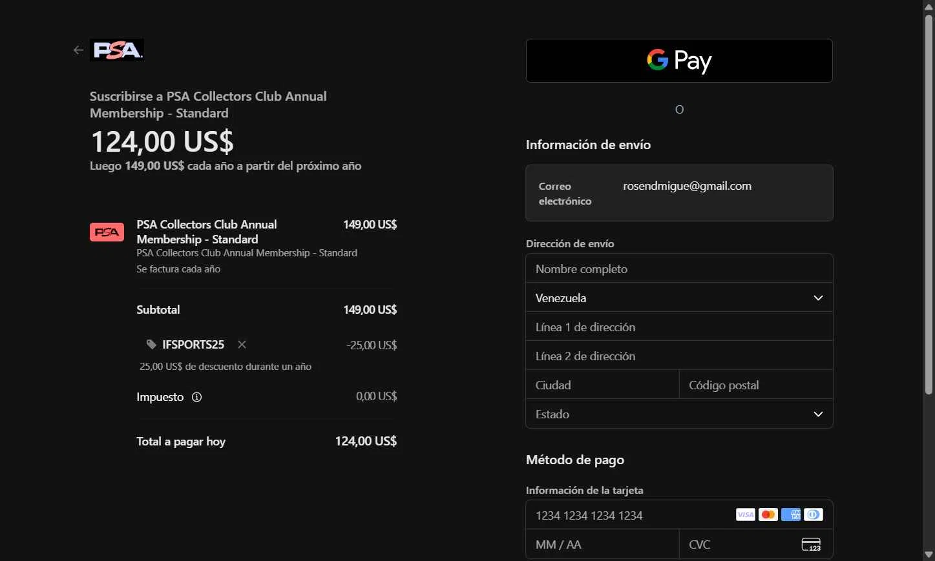935x561 pixels.
Task: Focus the card number field
Action: [x=679, y=515]
